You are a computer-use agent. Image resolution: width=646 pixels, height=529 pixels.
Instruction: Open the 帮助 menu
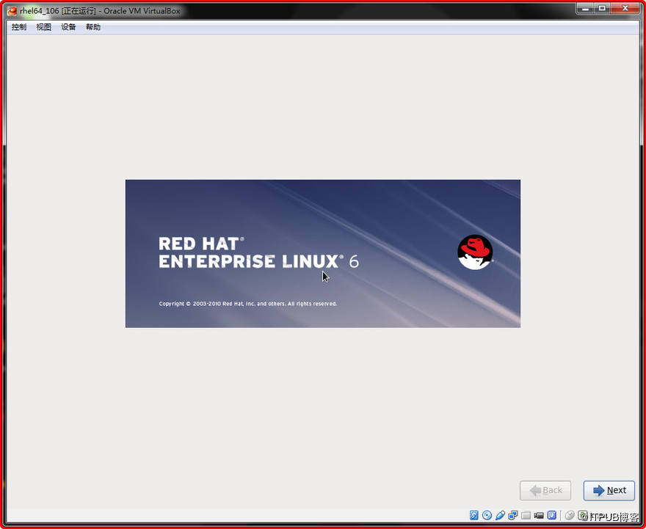click(93, 27)
